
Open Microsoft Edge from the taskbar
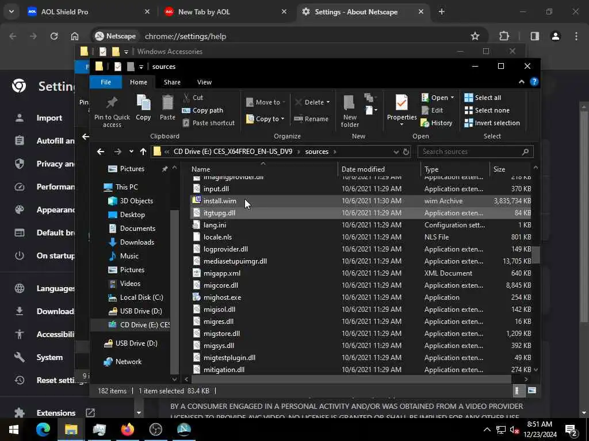[x=43, y=430]
